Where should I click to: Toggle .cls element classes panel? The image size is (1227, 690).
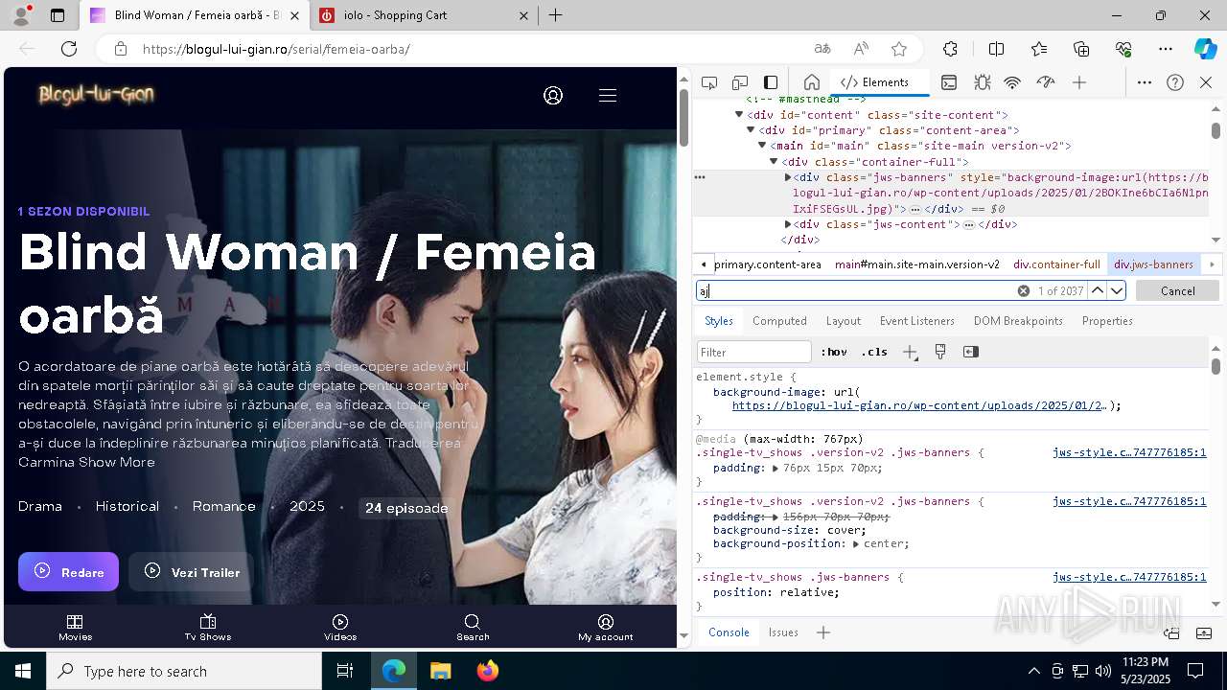874,352
